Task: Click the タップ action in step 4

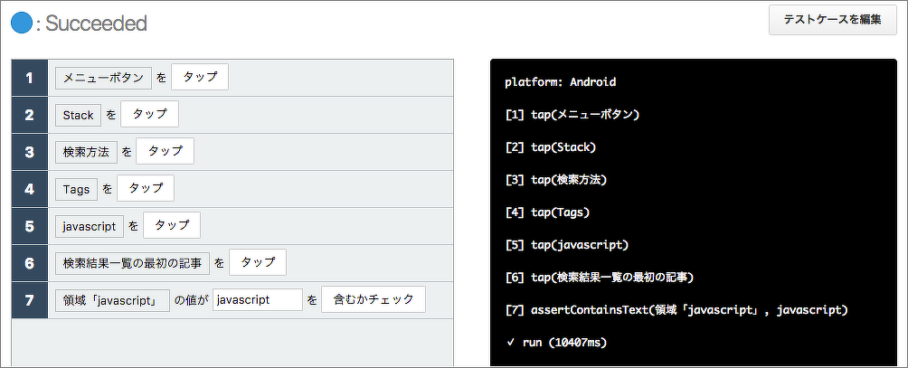Action: (145, 189)
